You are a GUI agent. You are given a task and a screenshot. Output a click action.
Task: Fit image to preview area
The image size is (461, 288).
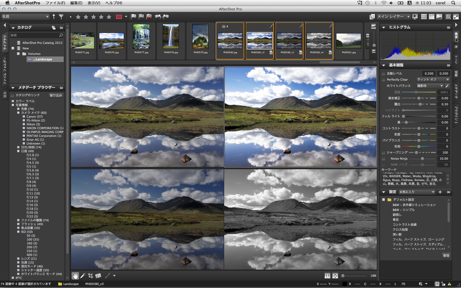[x=335, y=276]
